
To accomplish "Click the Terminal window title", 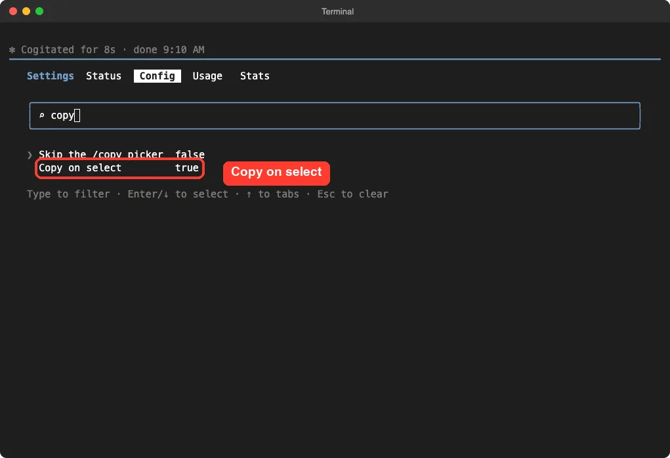I will click(x=337, y=12).
